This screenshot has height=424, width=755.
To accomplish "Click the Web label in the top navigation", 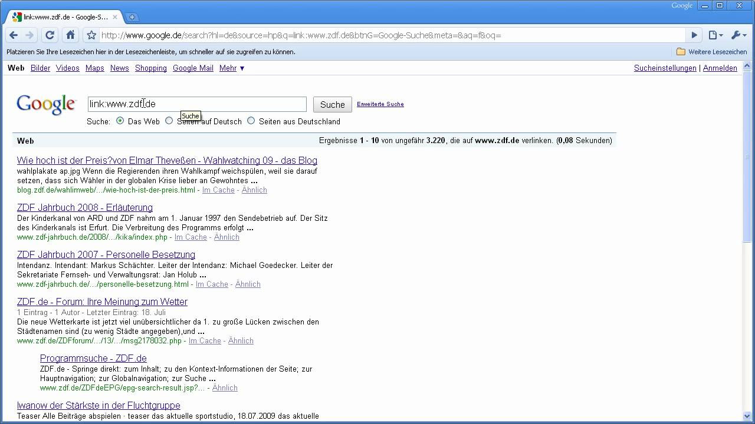I will tap(16, 68).
